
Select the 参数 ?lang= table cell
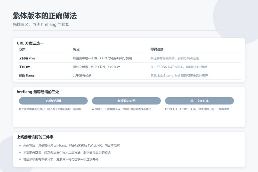[x=28, y=75]
